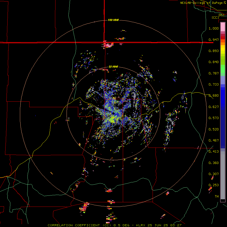The width and height of the screenshot is (227, 227).
Task: Pick the large gray lower colorbar segment
Action: click(223, 175)
